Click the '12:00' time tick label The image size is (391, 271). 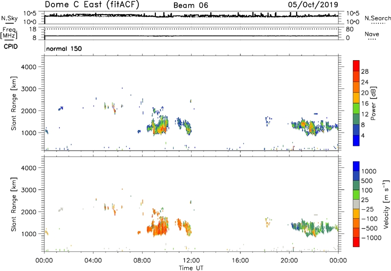pyautogui.click(x=191, y=261)
